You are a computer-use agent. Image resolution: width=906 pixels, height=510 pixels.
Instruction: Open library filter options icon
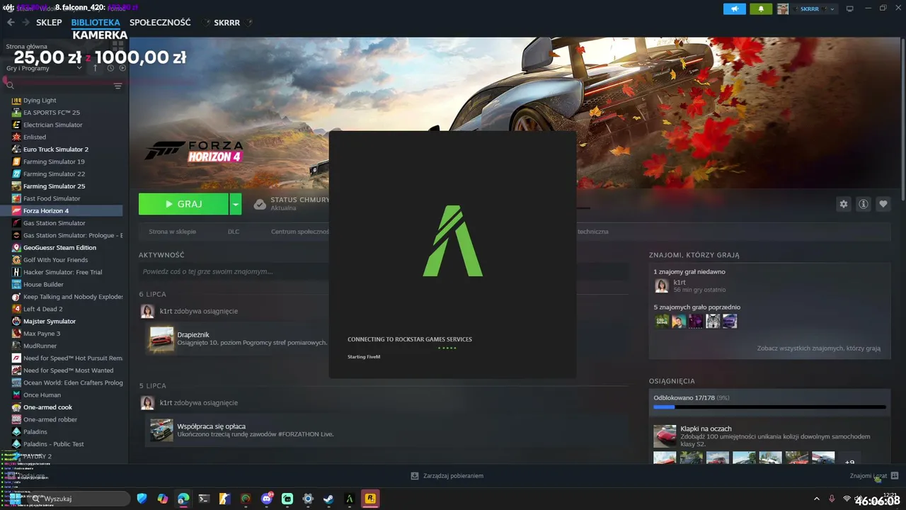[x=118, y=86]
